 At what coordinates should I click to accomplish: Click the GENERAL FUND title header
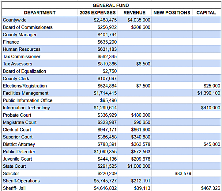click(111, 5)
